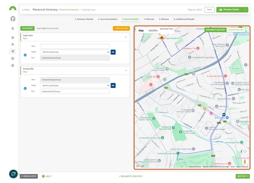Click the Save button
This screenshot has width=254, height=183.
point(209,10)
